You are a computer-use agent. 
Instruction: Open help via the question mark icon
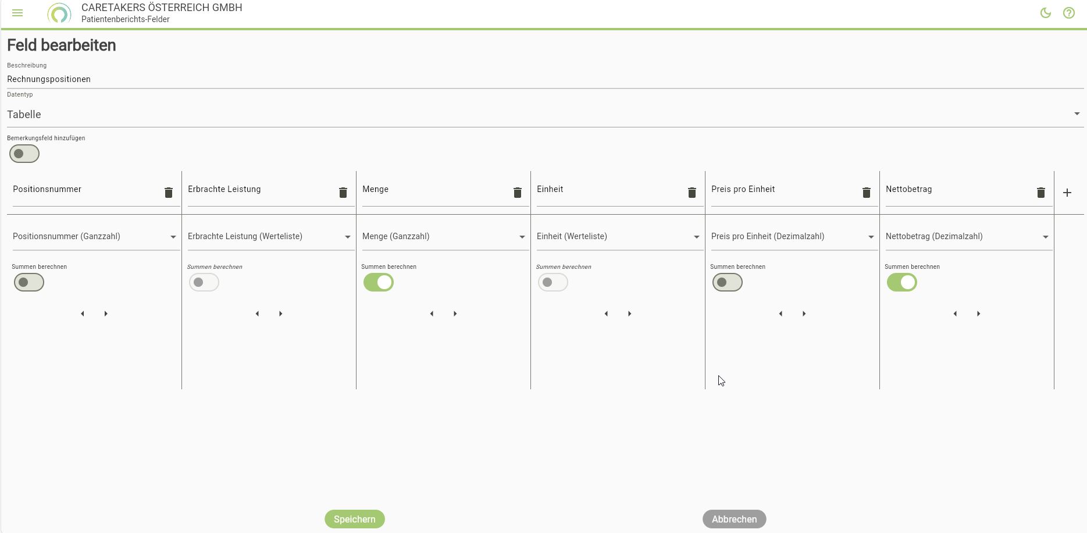point(1068,13)
